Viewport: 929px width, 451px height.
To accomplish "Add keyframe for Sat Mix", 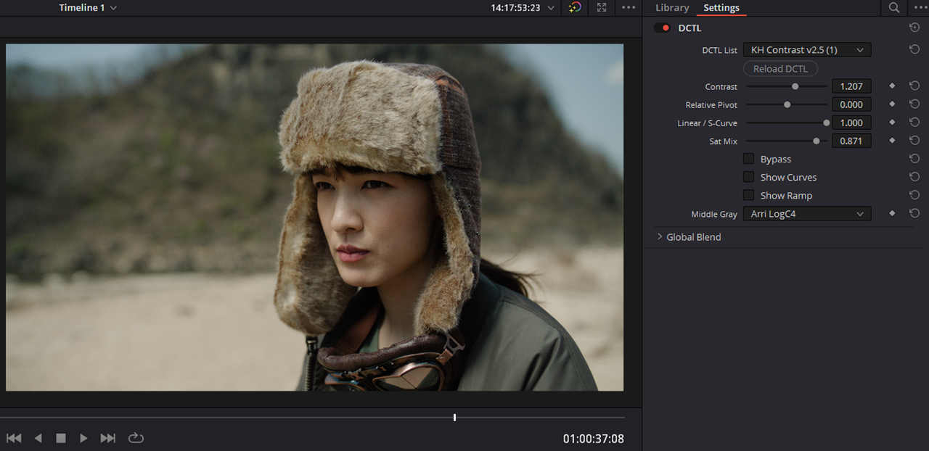I will pyautogui.click(x=892, y=141).
